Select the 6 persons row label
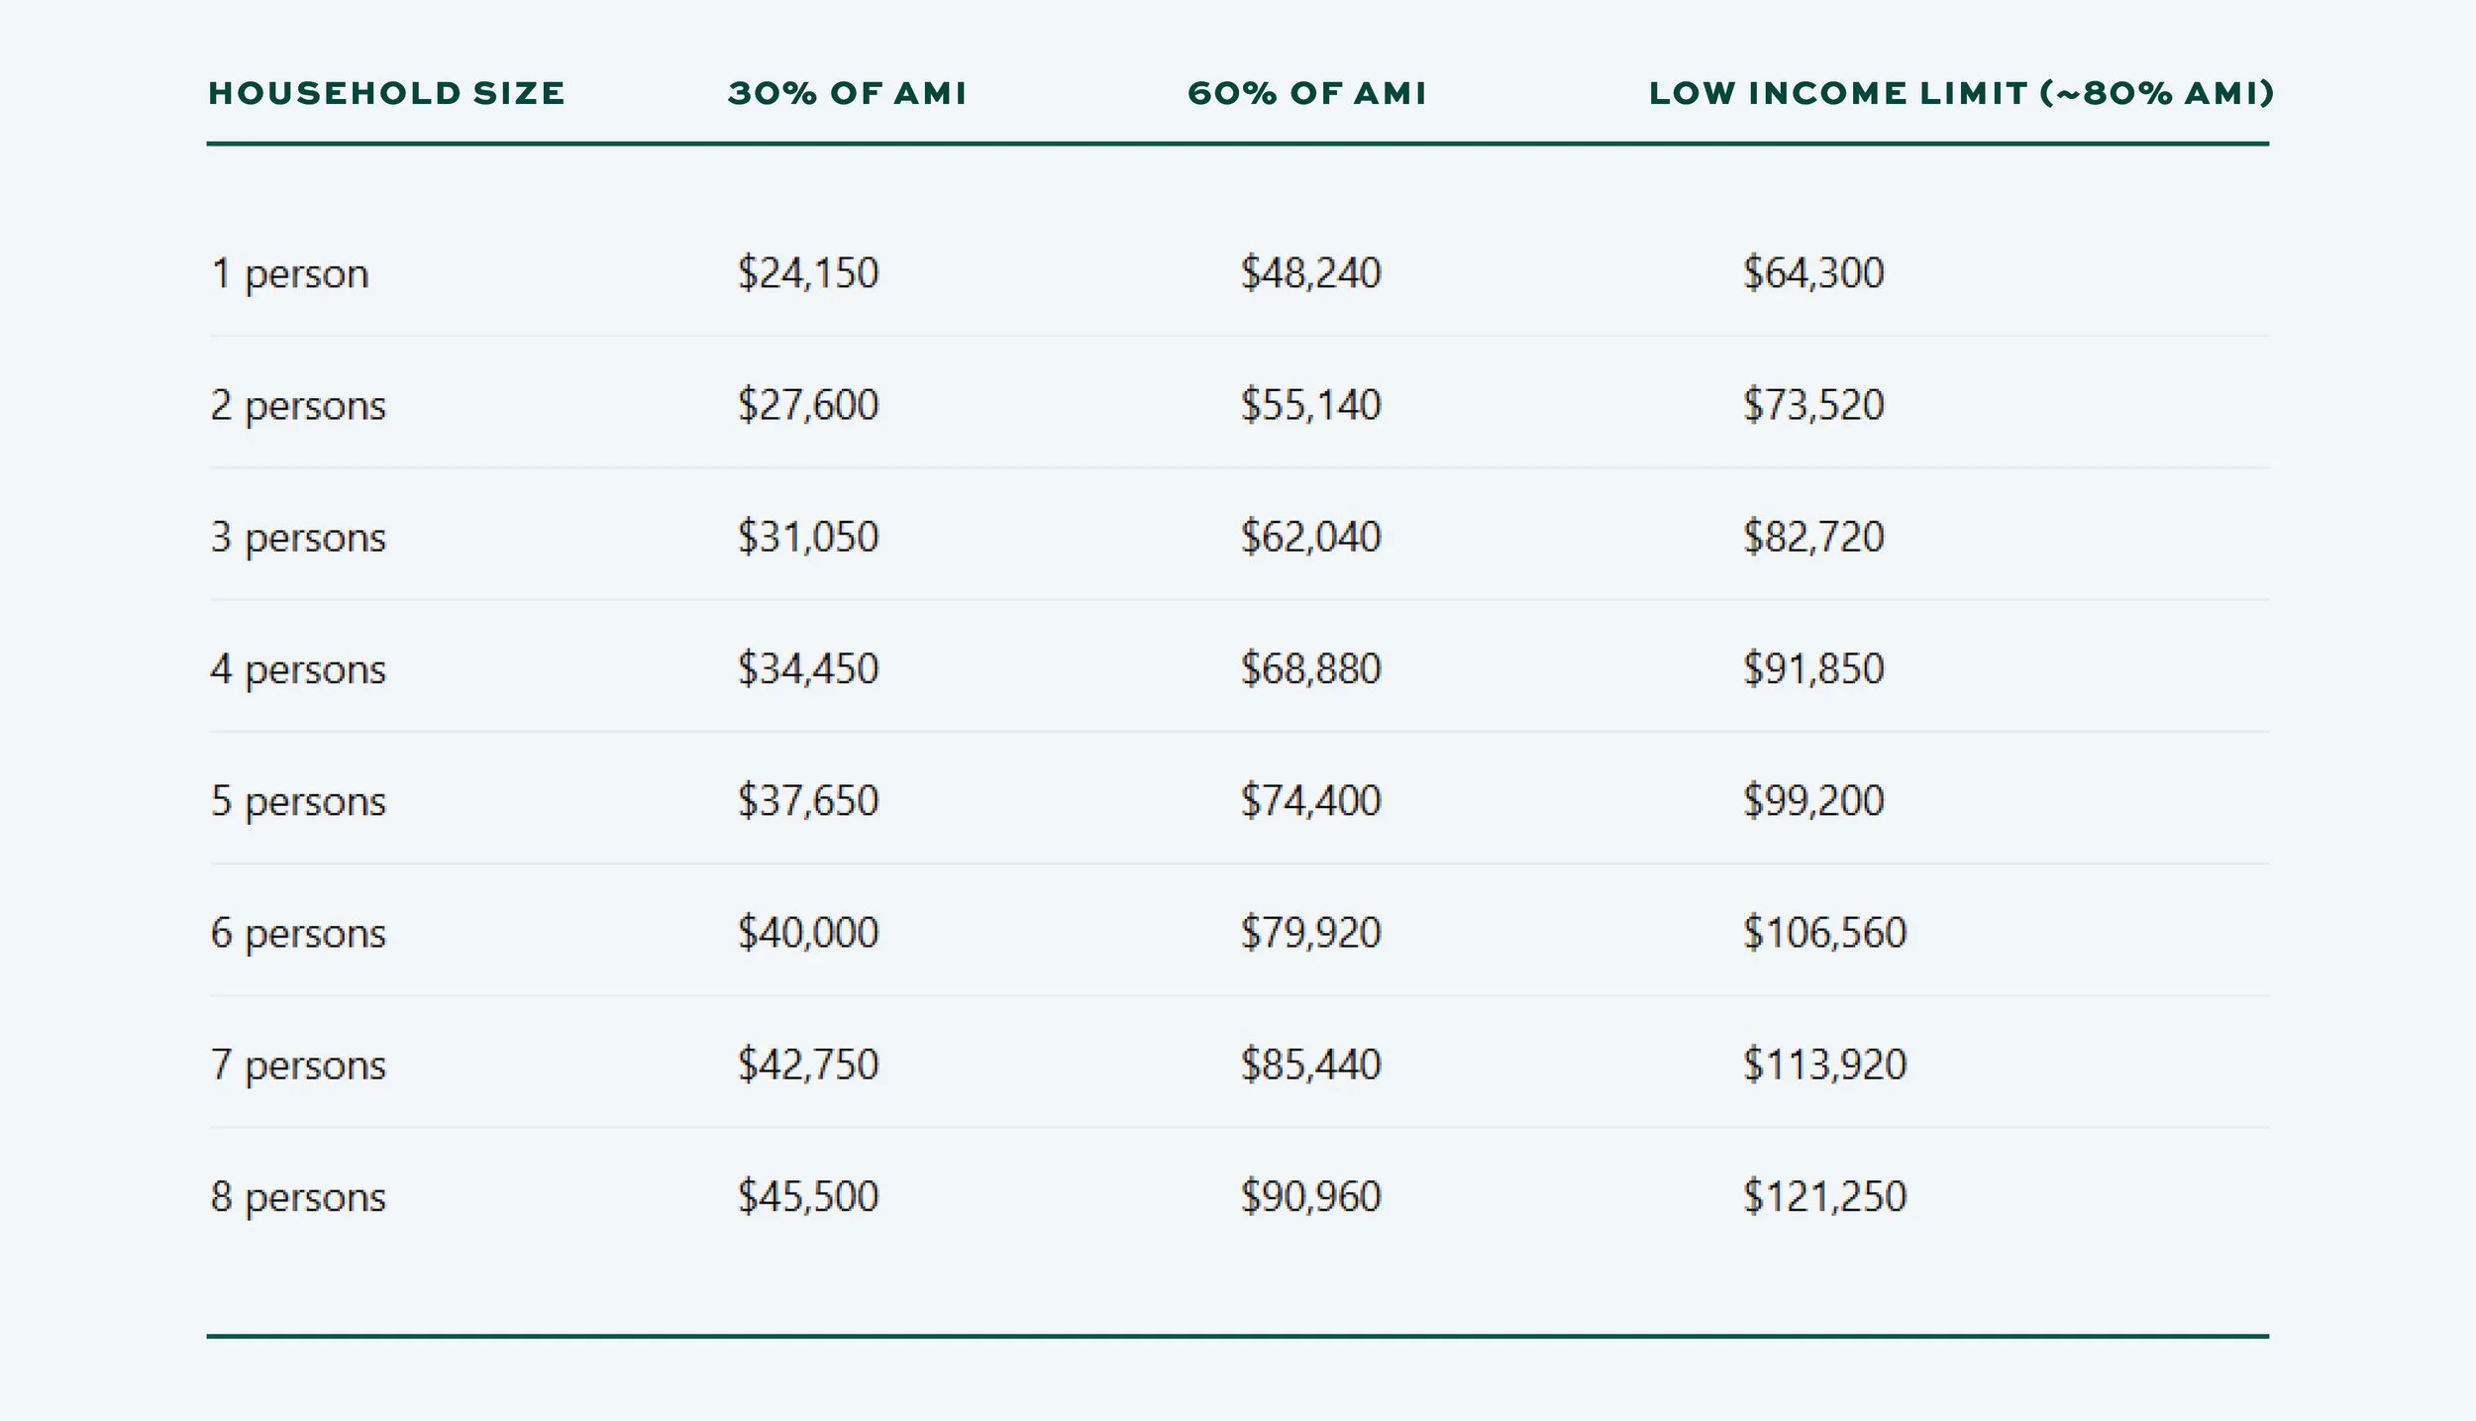This screenshot has height=1421, width=2476. coord(298,934)
